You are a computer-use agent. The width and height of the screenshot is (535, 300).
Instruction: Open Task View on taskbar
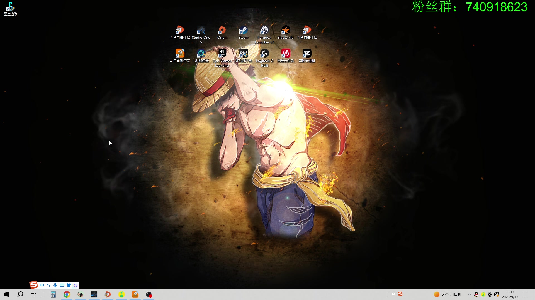click(33, 294)
